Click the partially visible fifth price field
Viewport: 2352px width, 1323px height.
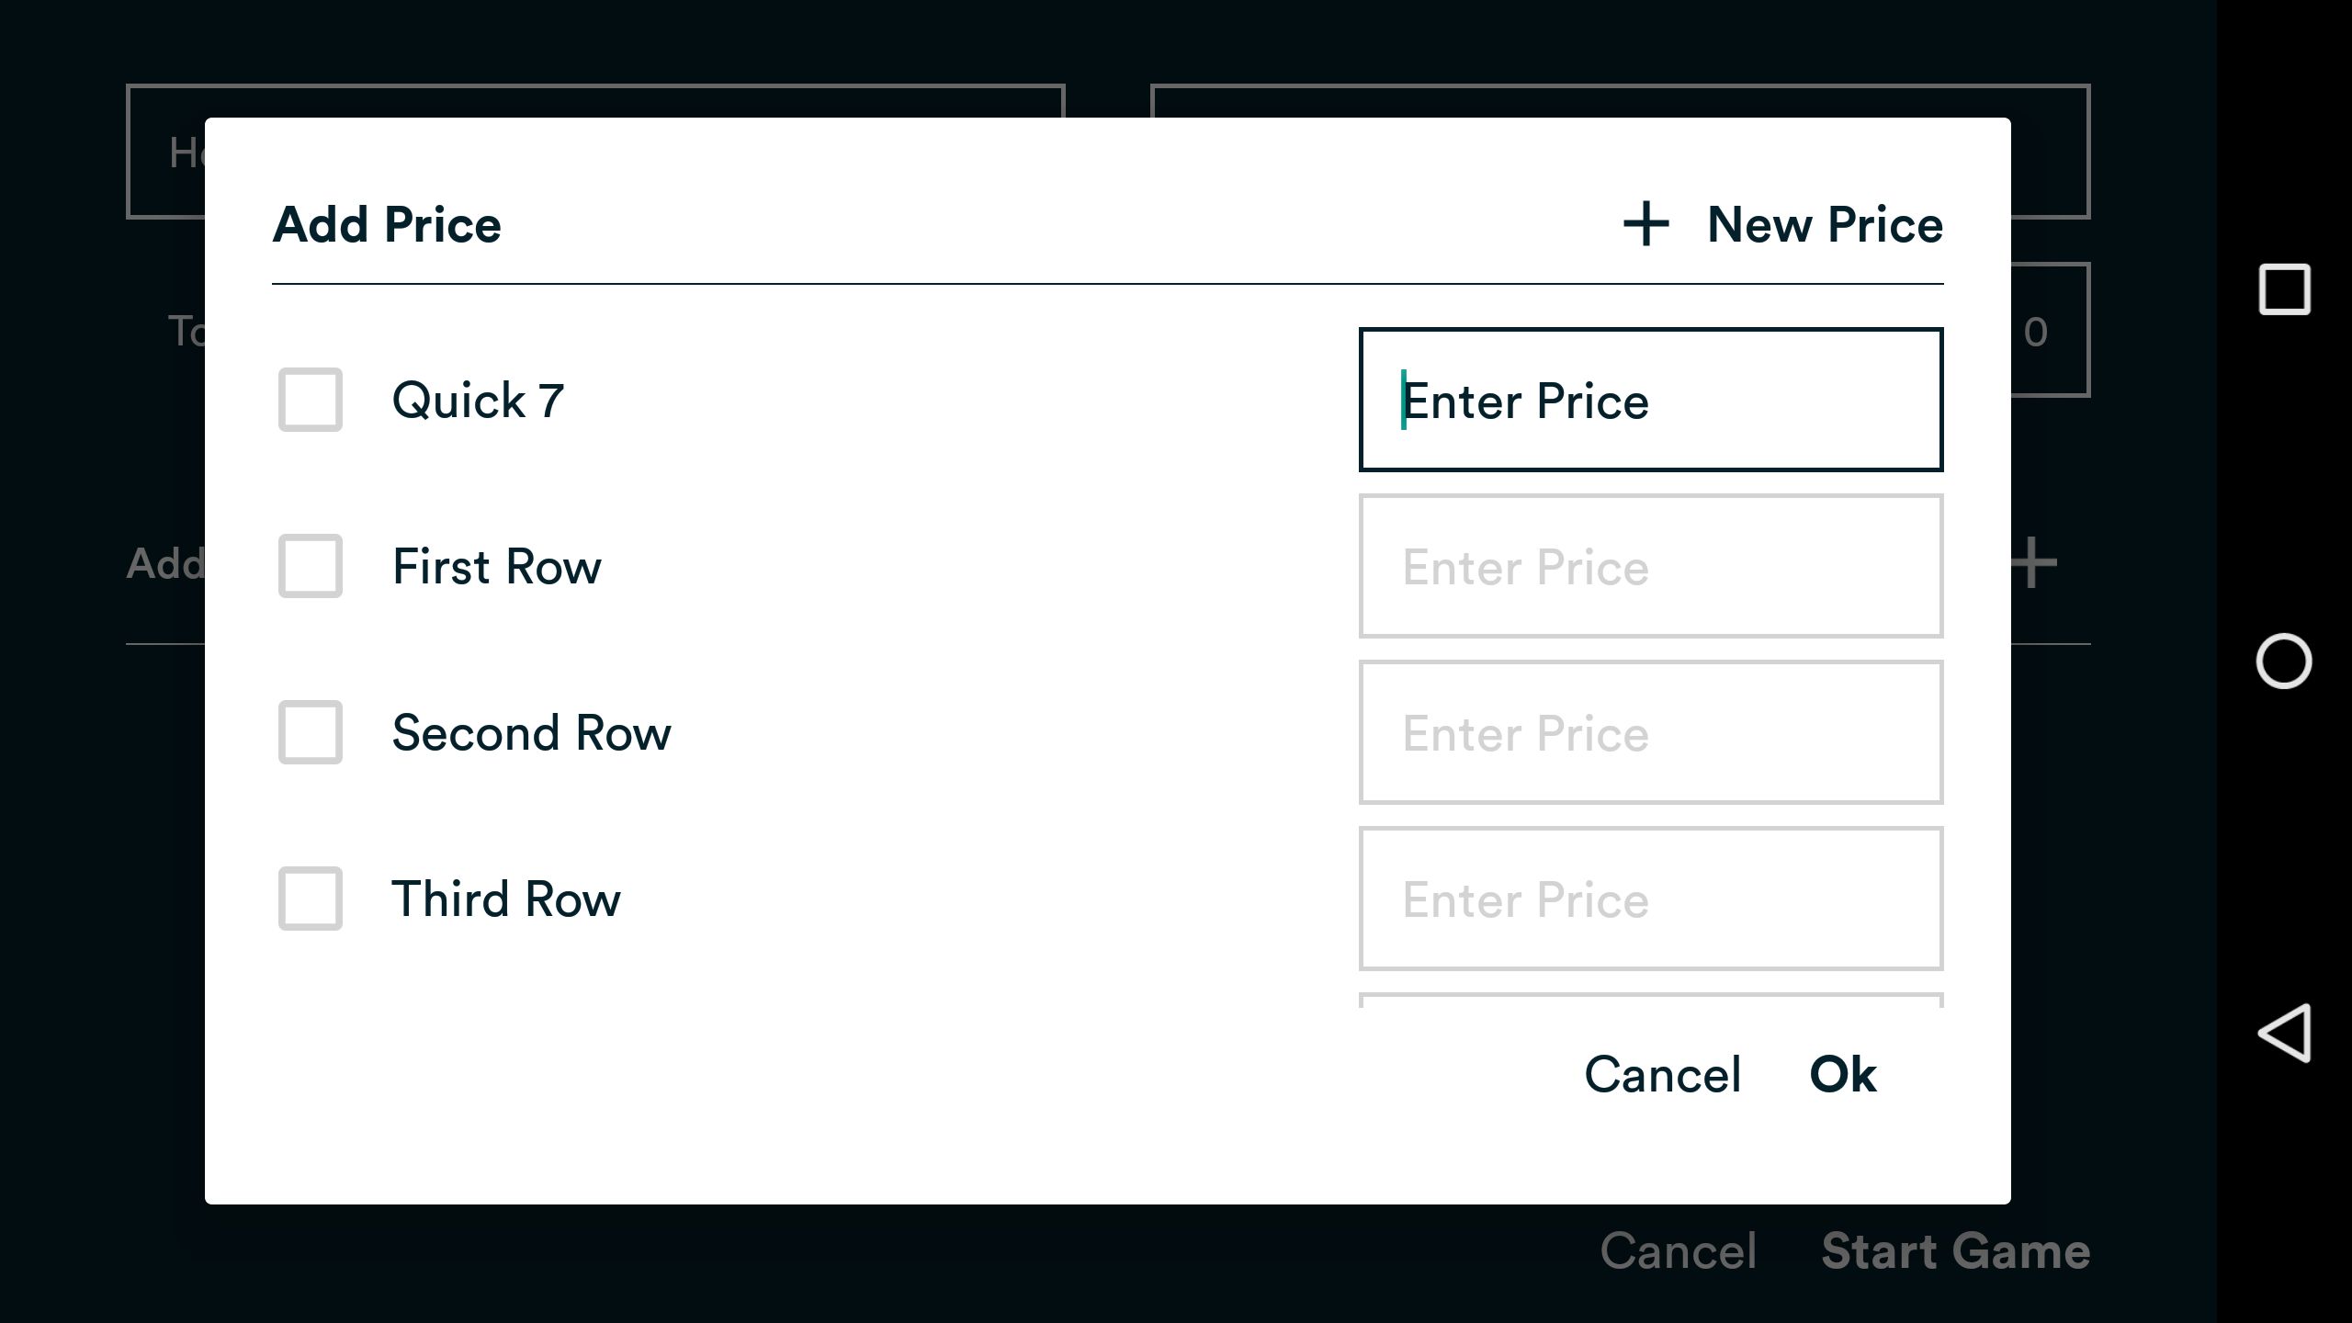(x=1650, y=1001)
